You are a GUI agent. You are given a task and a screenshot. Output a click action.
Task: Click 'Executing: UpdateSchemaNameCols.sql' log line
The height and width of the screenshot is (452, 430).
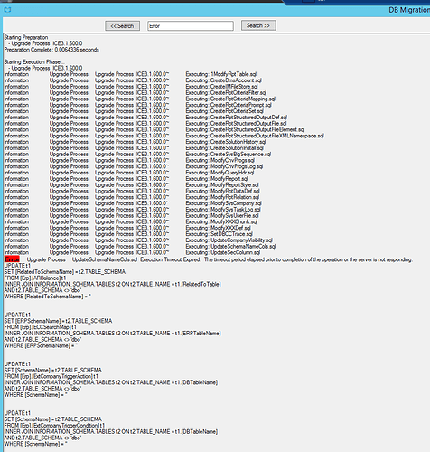click(x=230, y=247)
